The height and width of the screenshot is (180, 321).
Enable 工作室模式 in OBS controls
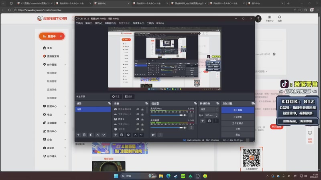click(238, 123)
